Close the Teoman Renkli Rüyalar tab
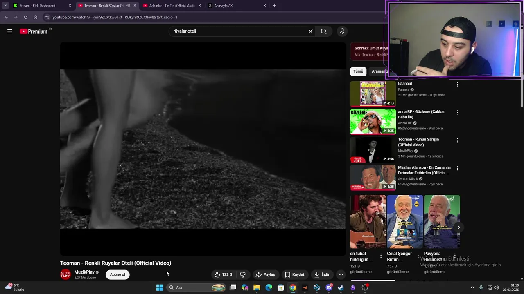The width and height of the screenshot is (524, 294). 135,6
